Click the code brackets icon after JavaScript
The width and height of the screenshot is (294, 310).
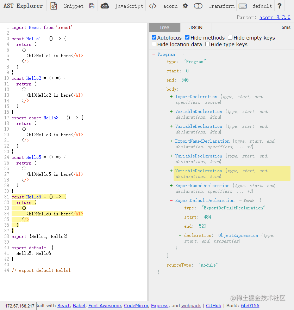point(153,6)
